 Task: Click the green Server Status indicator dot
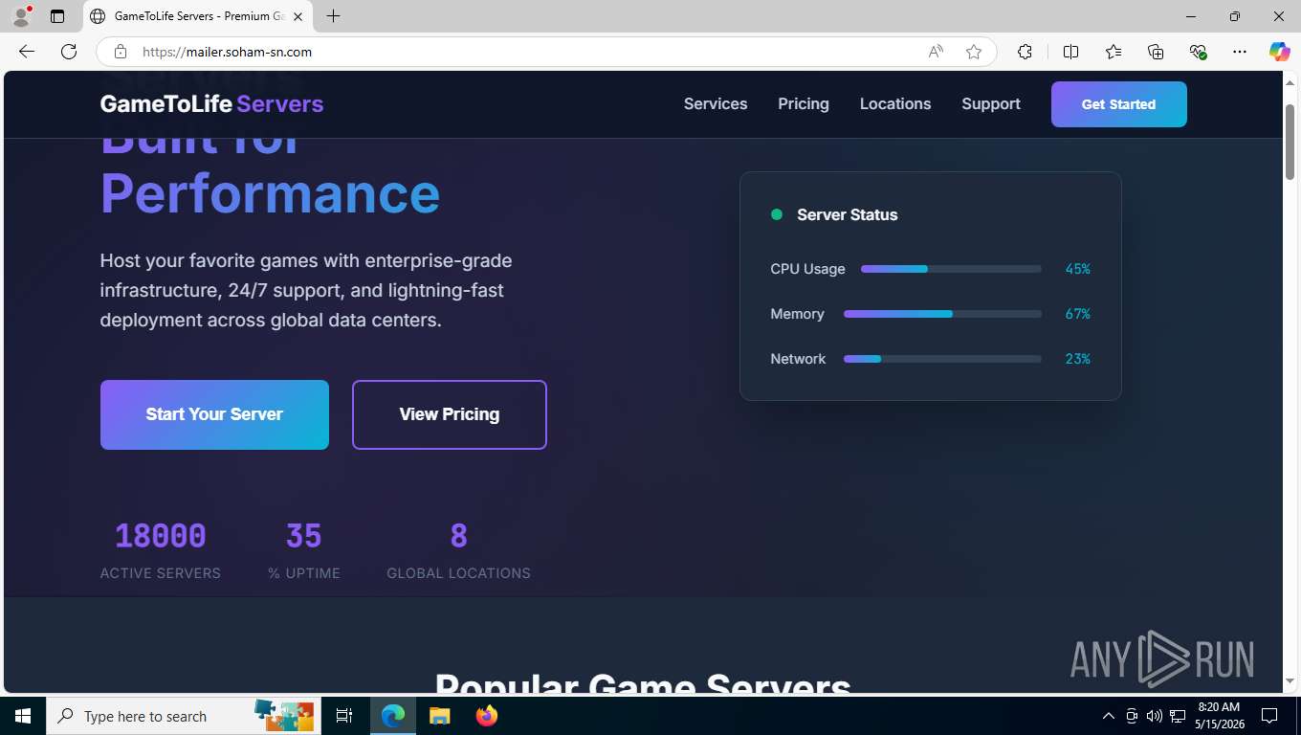[x=777, y=214]
